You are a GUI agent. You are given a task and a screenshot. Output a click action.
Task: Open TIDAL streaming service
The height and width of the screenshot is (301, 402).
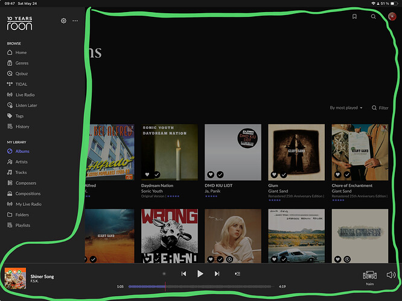[x=17, y=84]
